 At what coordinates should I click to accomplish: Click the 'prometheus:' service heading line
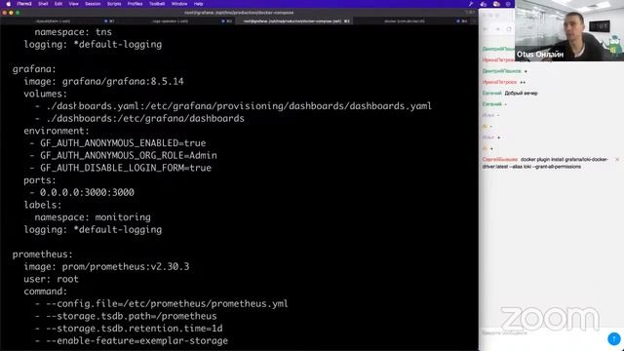(43, 253)
